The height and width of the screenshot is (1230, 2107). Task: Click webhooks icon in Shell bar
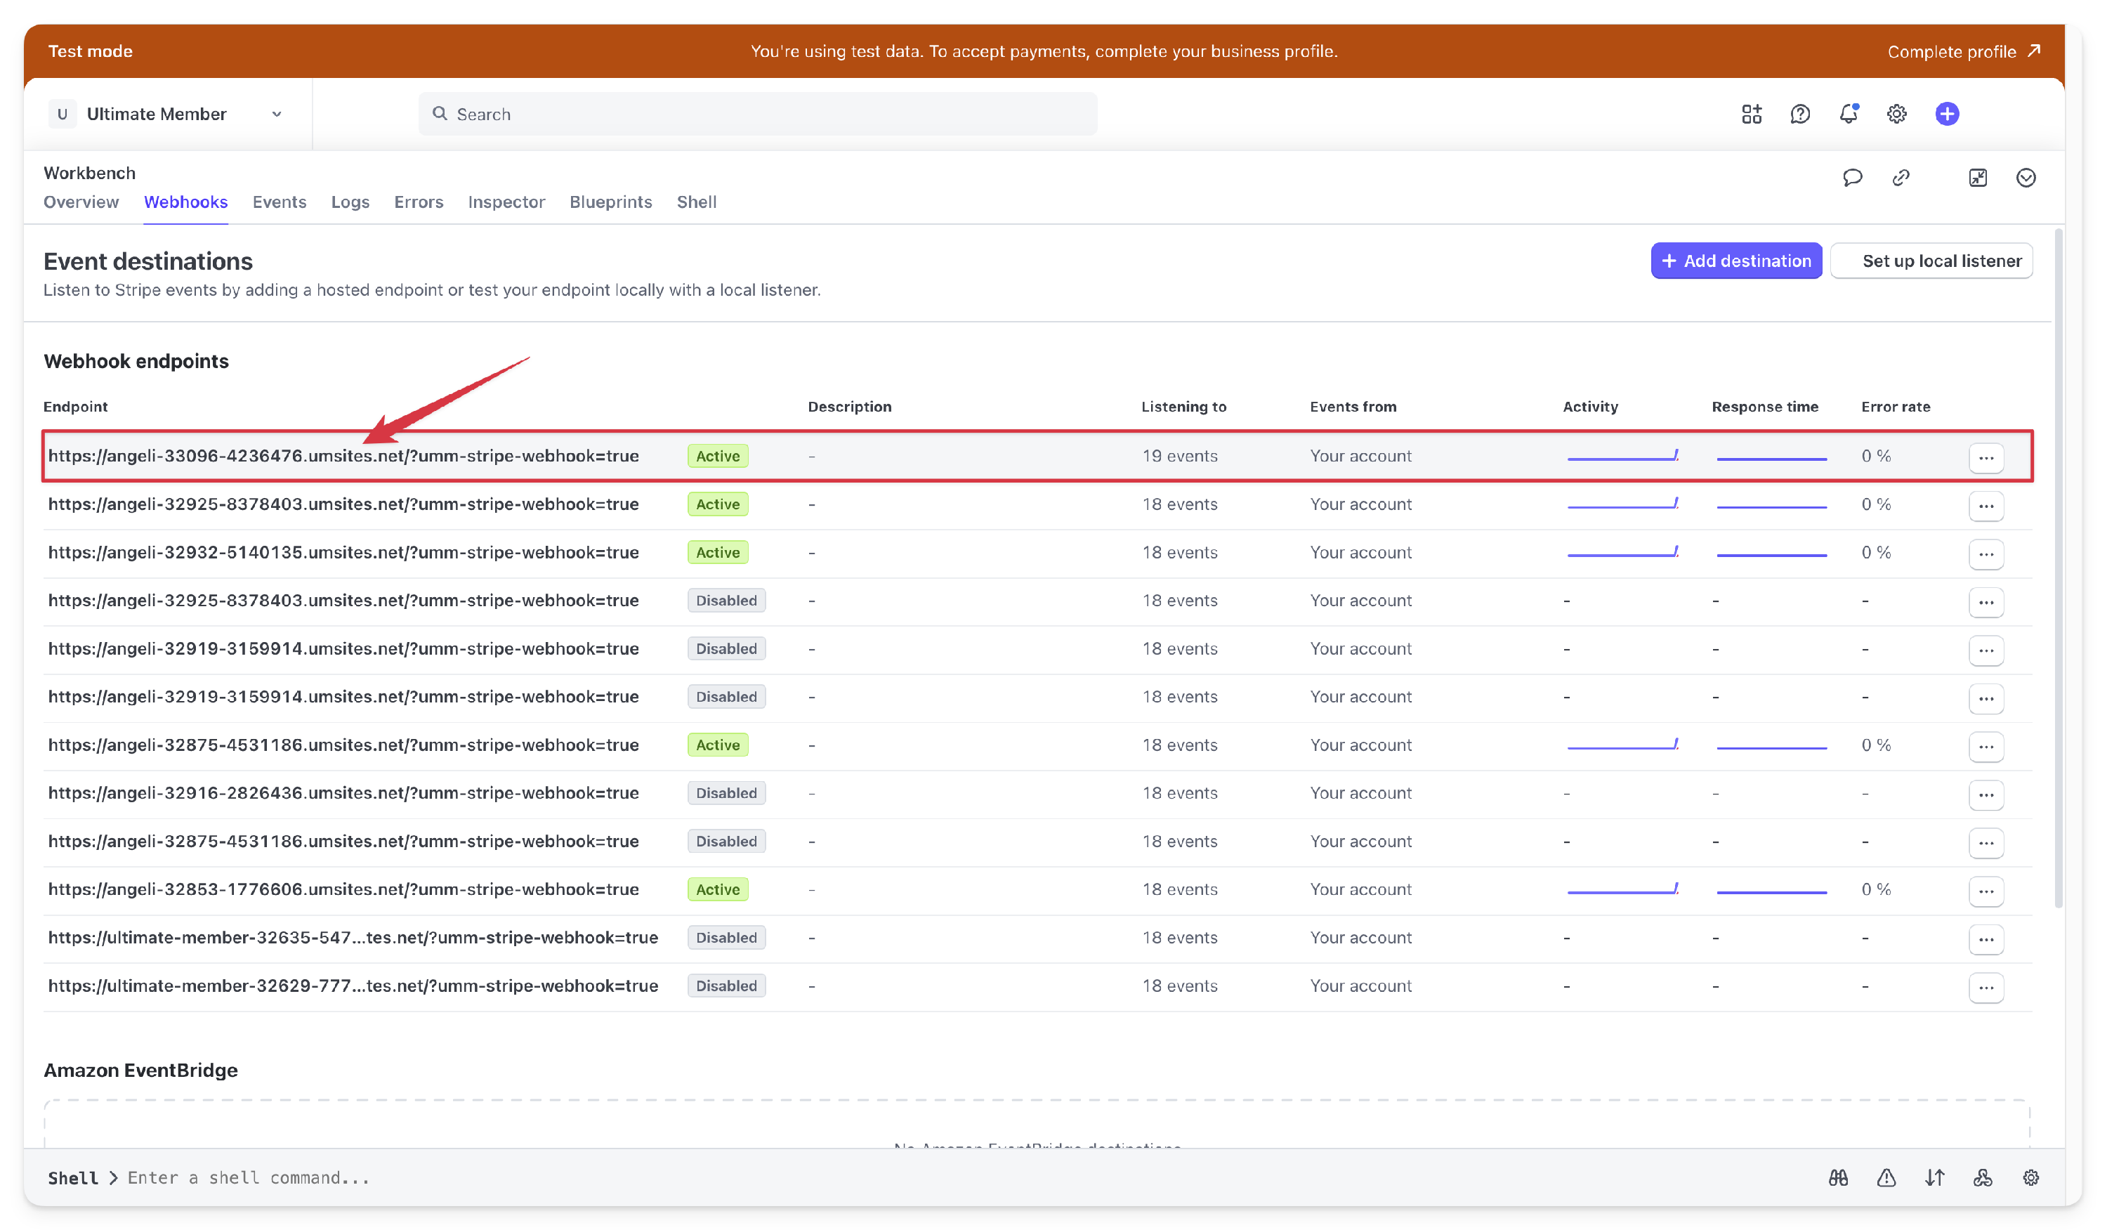[x=1983, y=1177]
